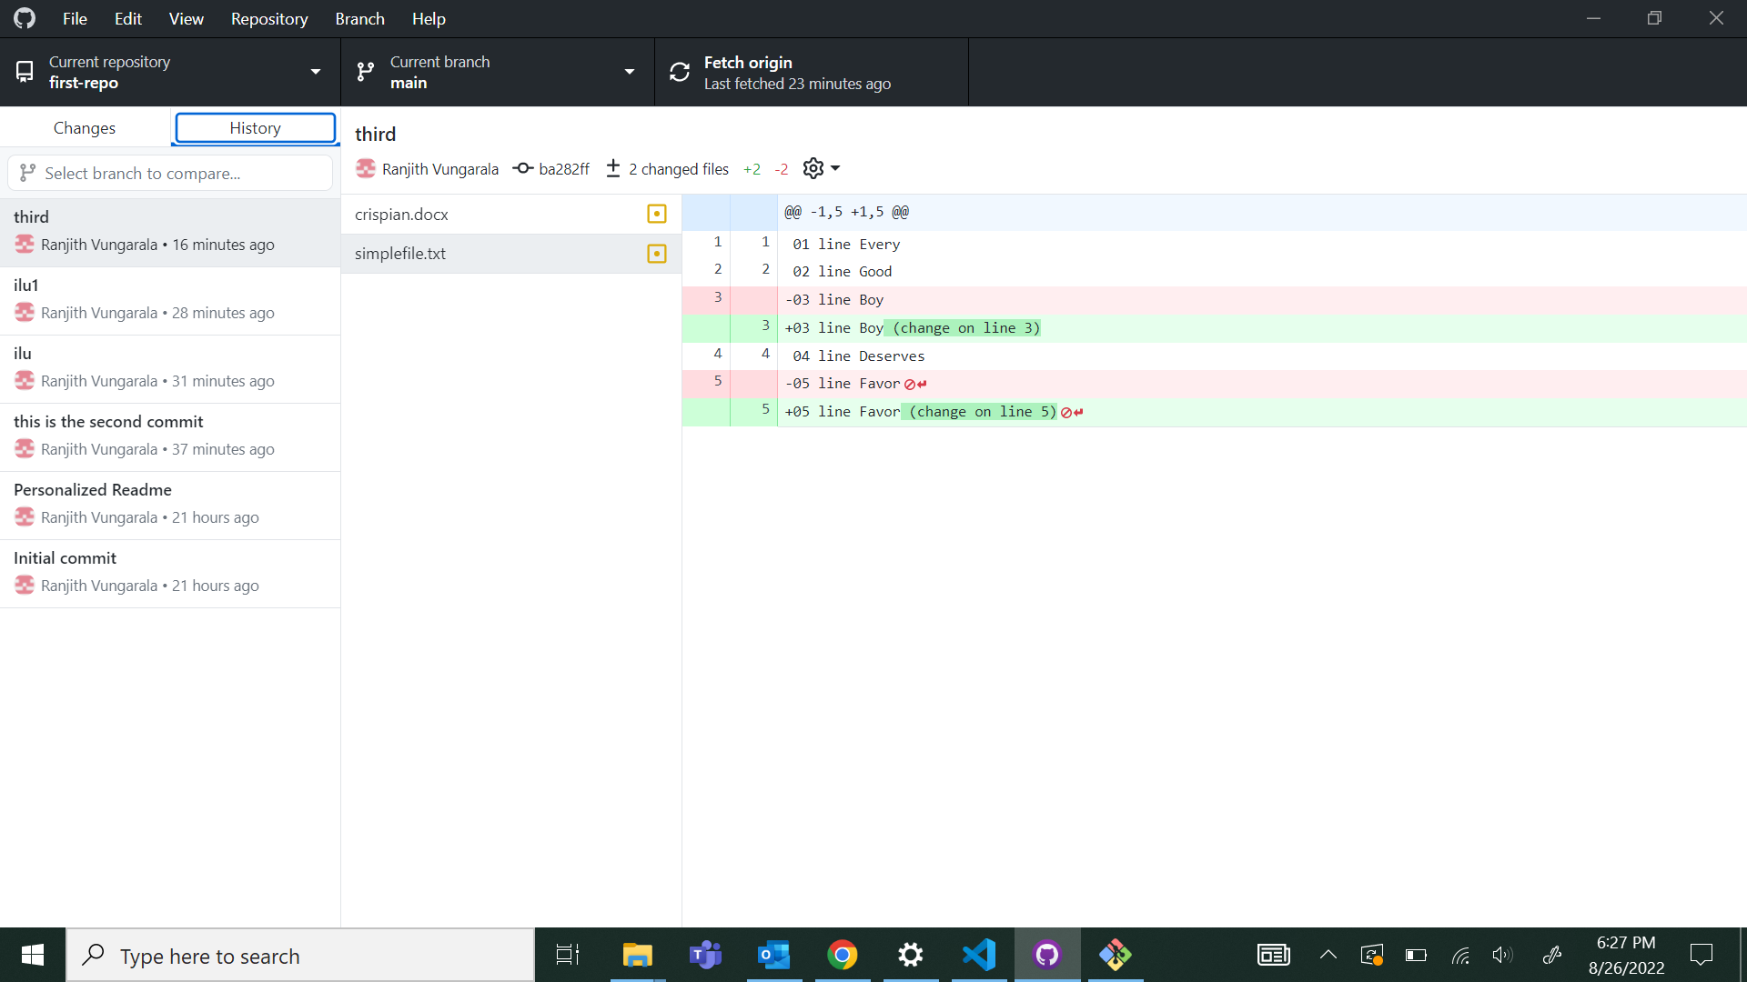Click the Wi-Fi network tray icon
This screenshot has width=1747, height=982.
tap(1460, 955)
